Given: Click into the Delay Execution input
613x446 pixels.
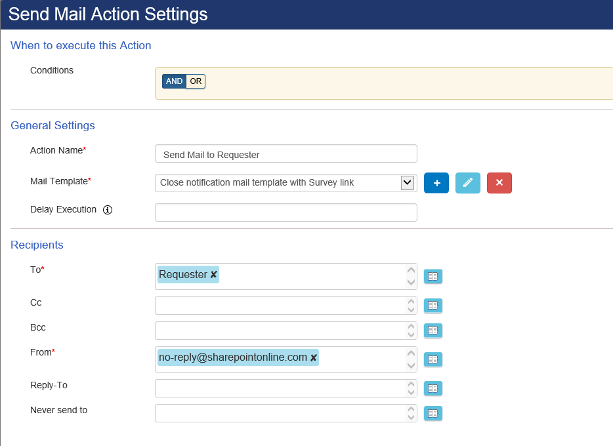Looking at the screenshot, I should (x=285, y=213).
